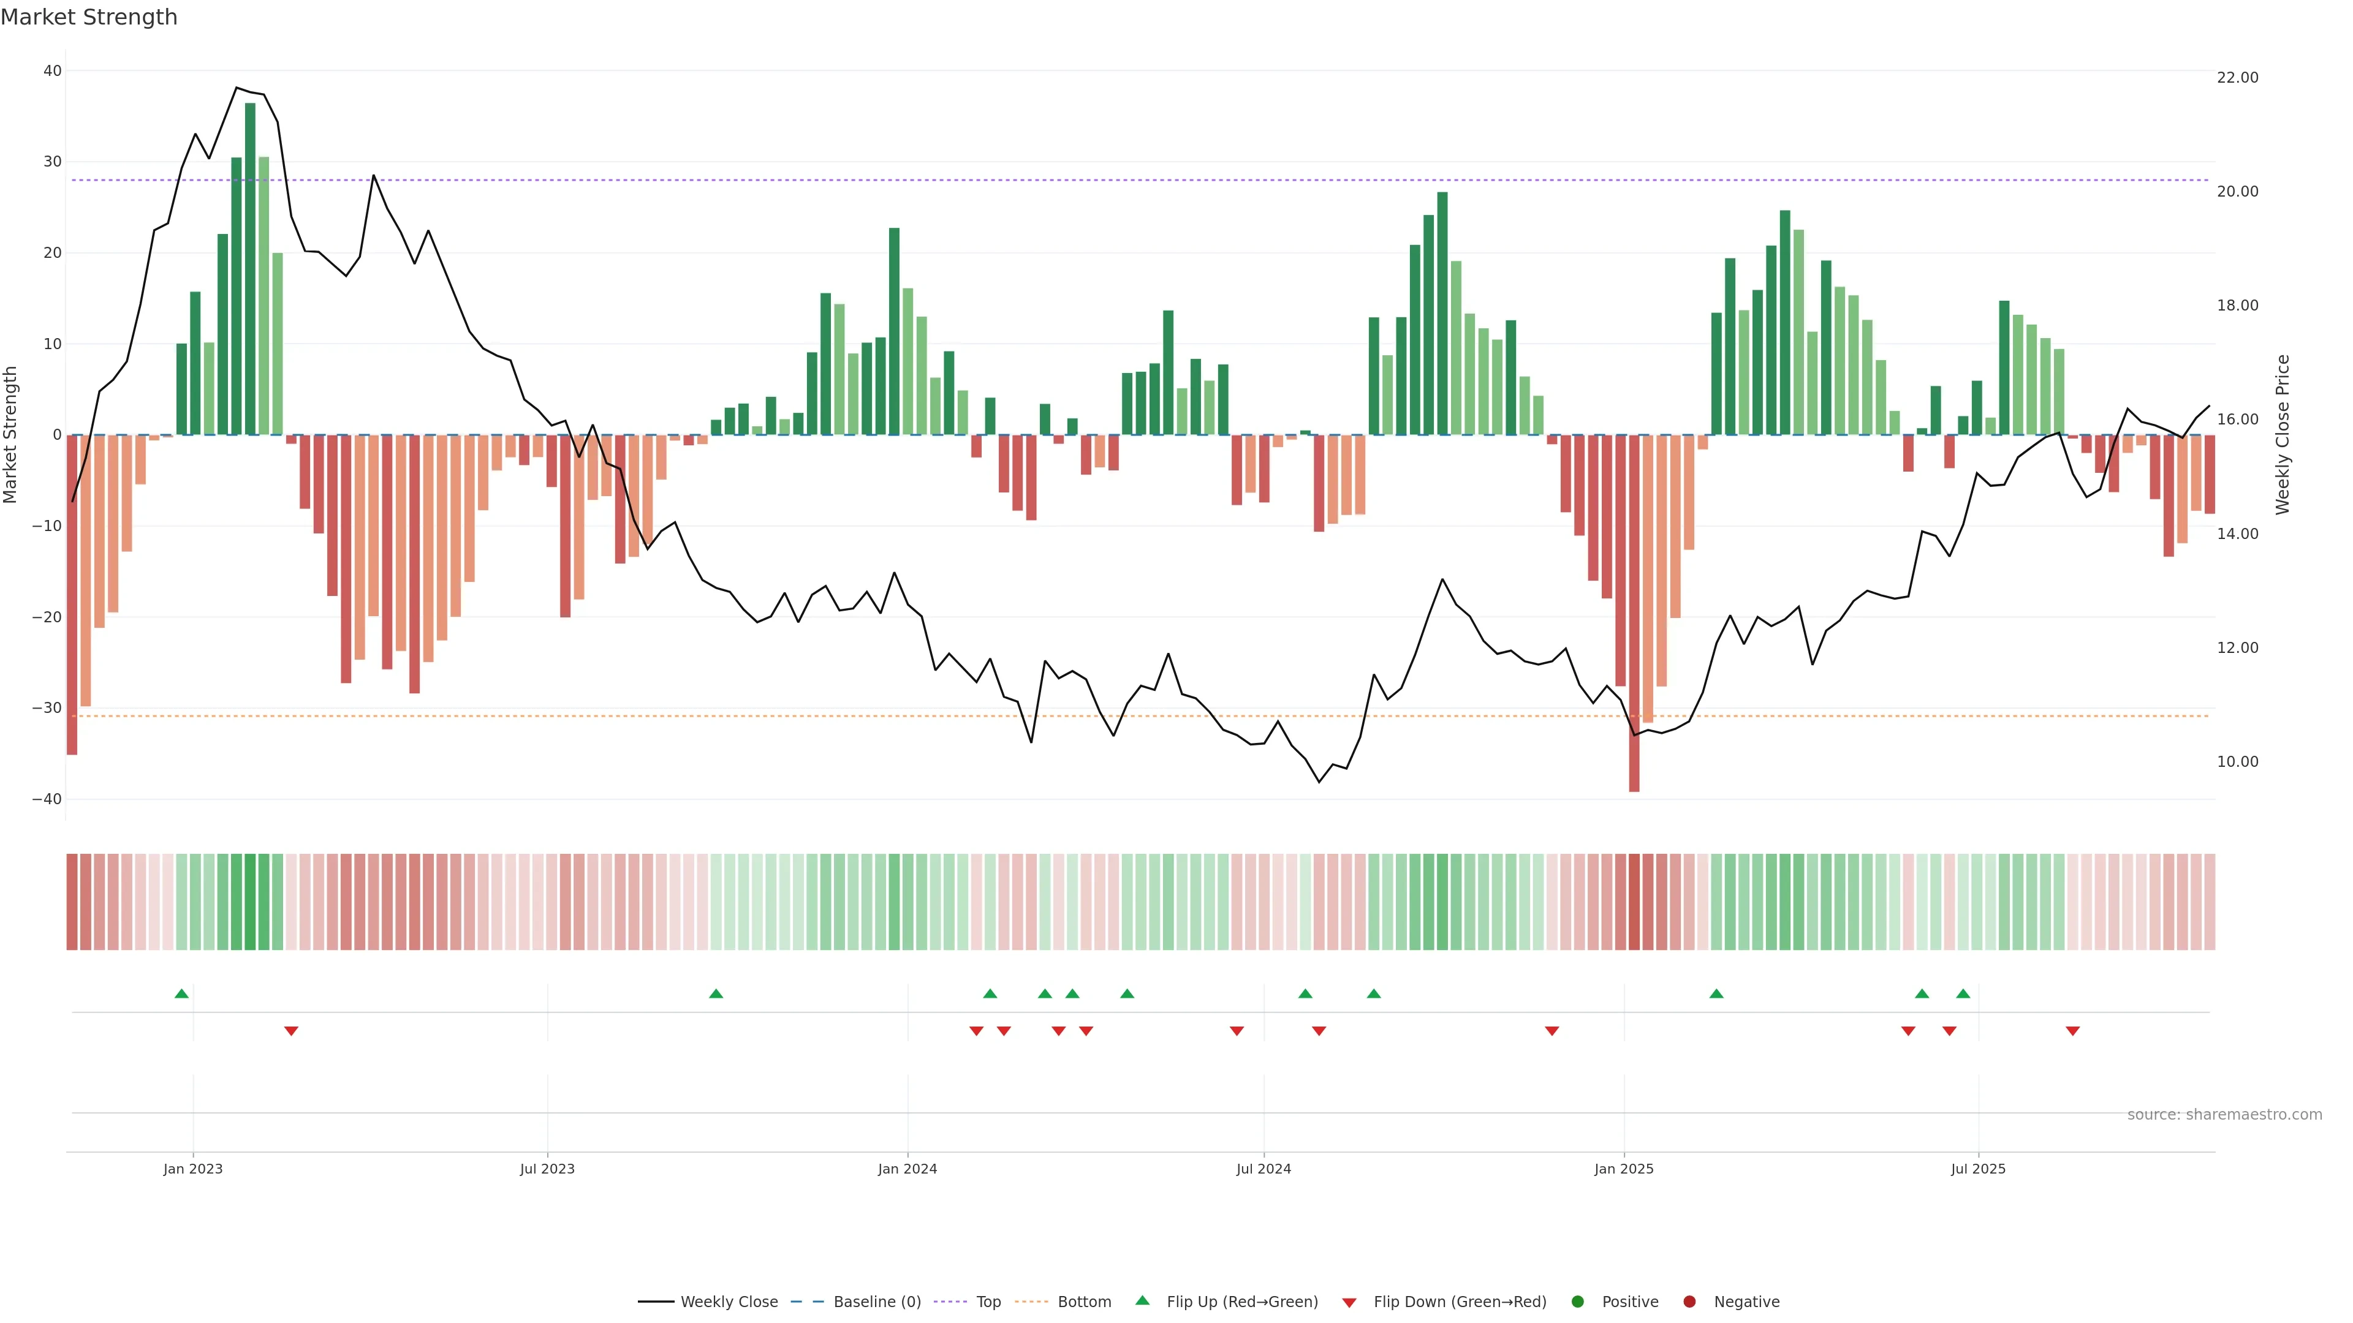Screen dimensions: 2353x1323
Task: Click the first Flip Down marker after Jan 2023
Action: (x=292, y=1031)
